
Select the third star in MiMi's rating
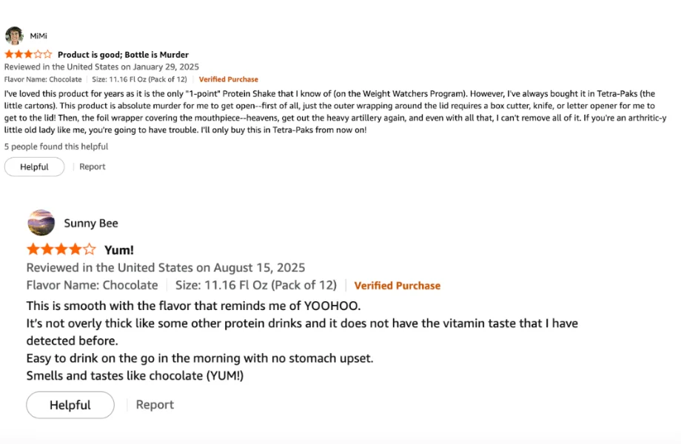pyautogui.click(x=28, y=53)
